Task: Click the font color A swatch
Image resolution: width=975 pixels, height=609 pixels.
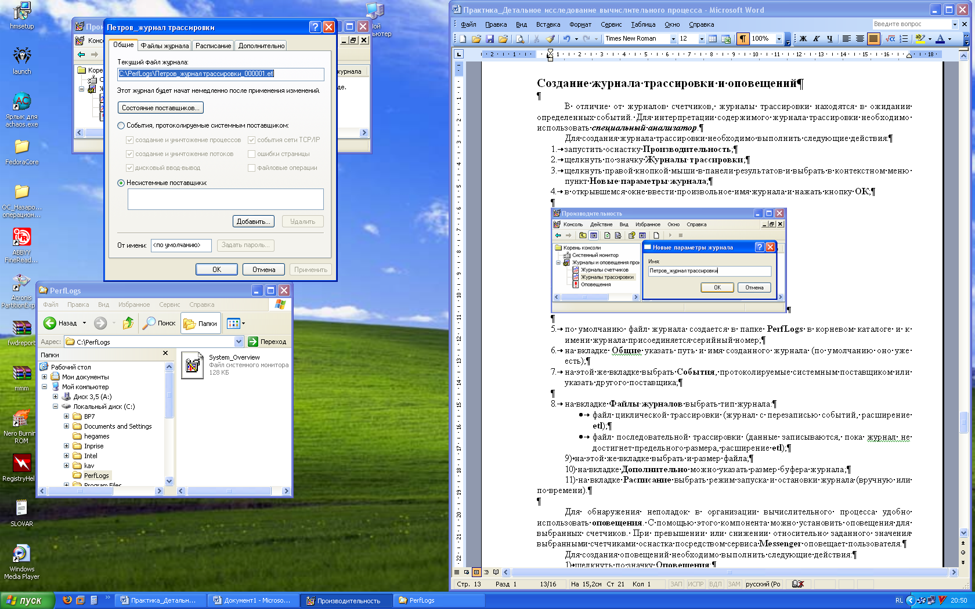Action: coord(940,39)
